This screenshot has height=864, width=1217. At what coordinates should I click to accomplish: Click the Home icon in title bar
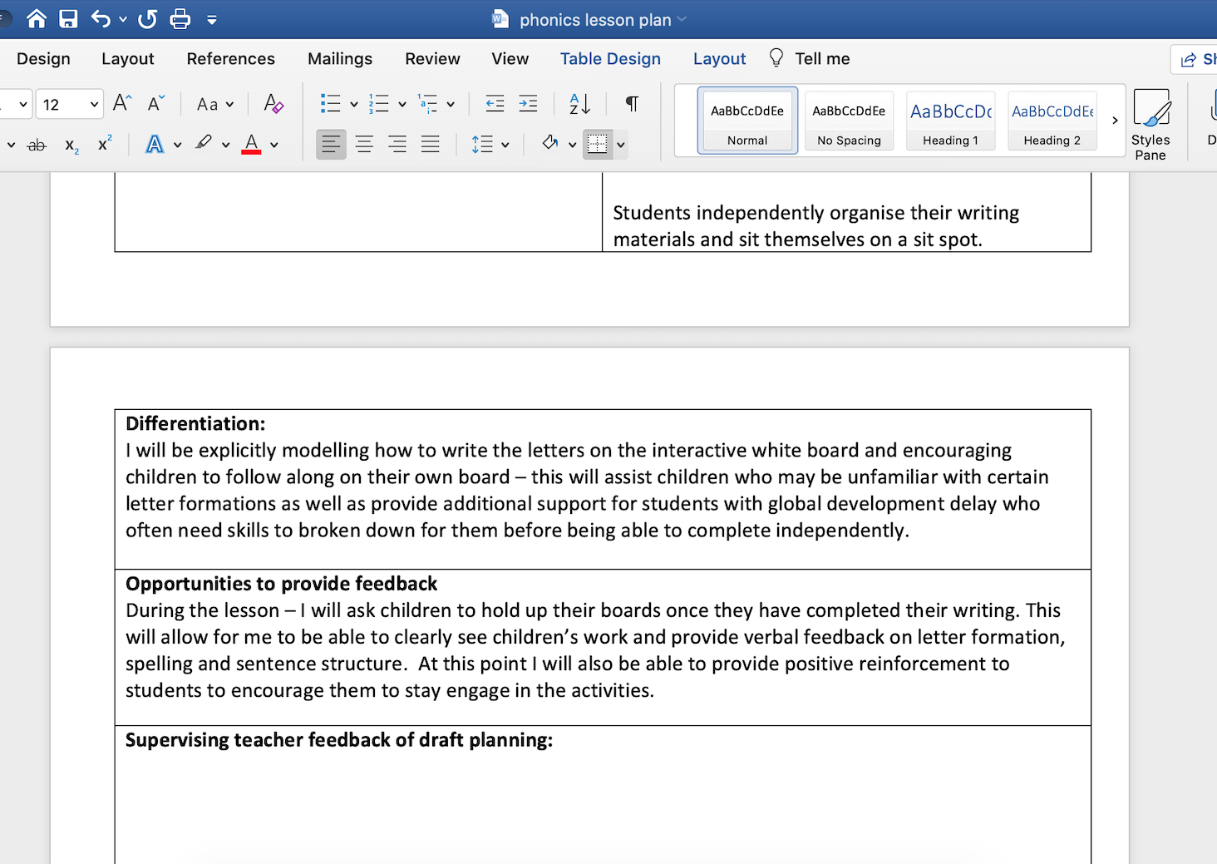[37, 18]
